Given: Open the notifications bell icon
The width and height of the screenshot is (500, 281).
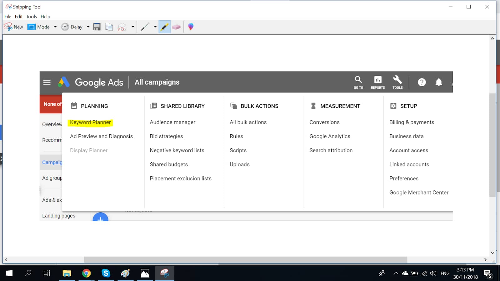Looking at the screenshot, I should point(439,82).
